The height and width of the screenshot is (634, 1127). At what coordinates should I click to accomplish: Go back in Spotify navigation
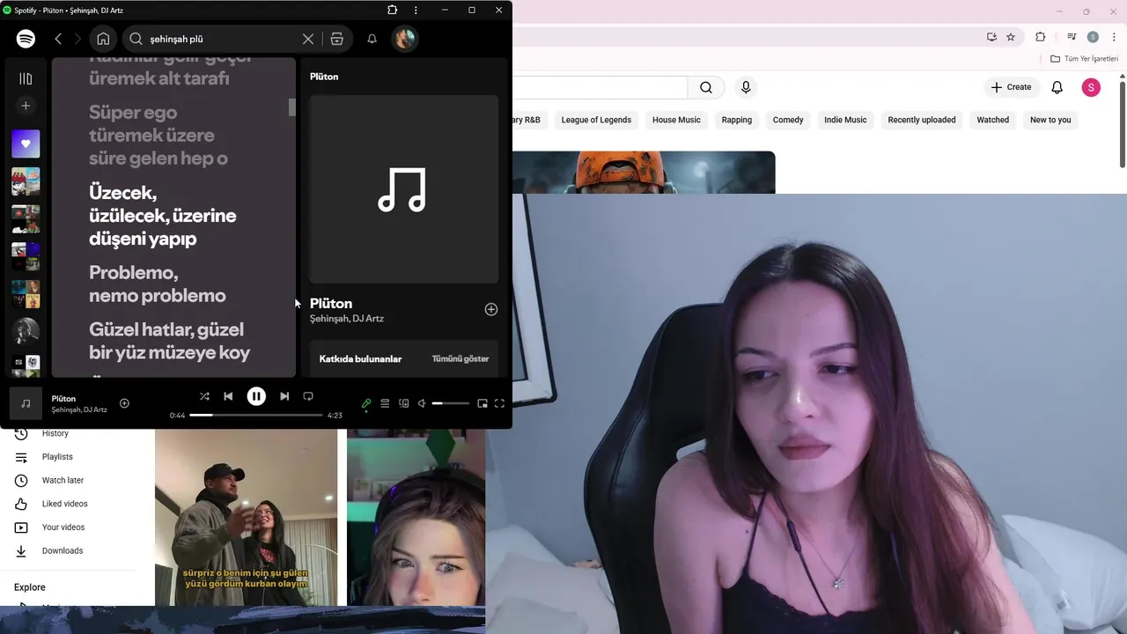[58, 39]
